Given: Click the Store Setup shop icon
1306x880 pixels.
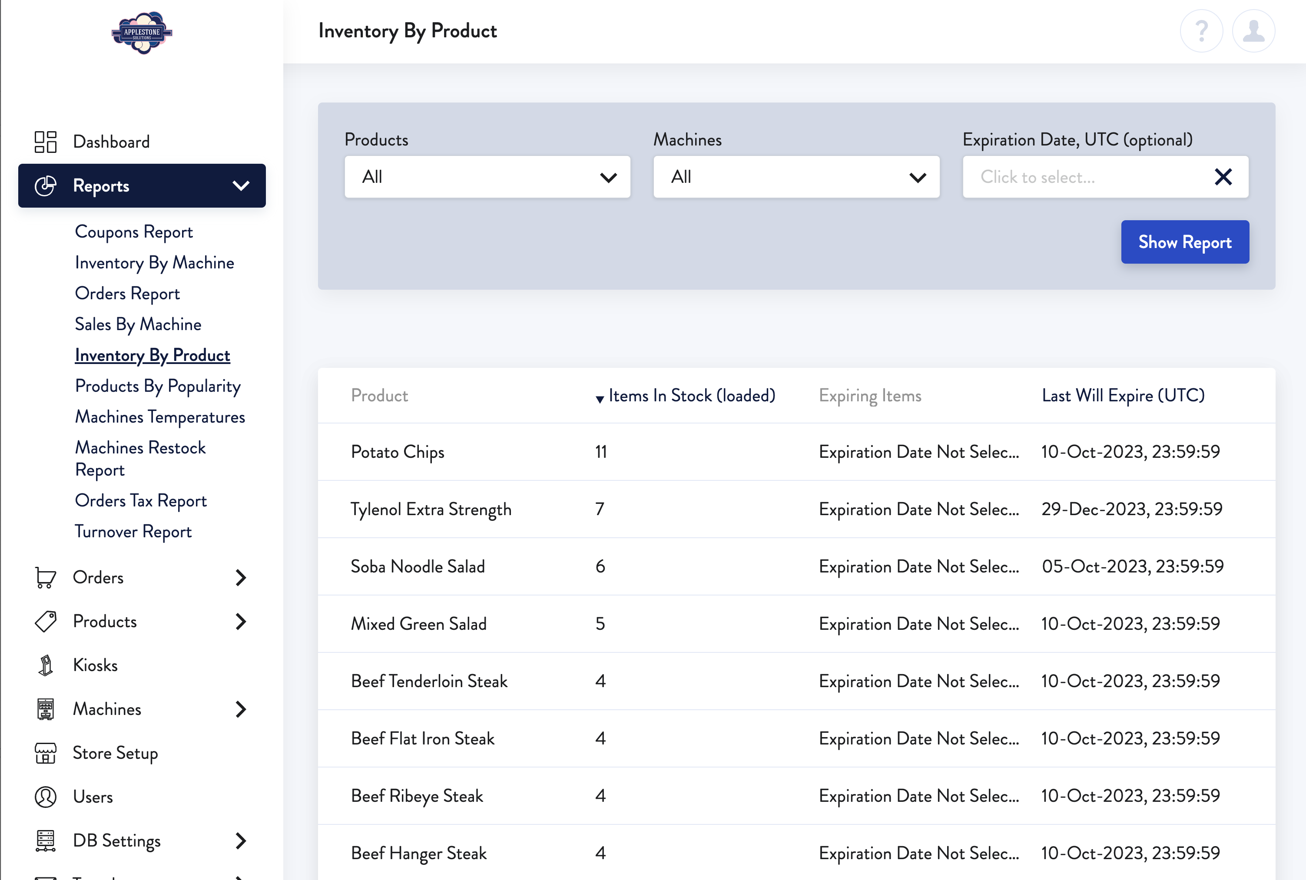Looking at the screenshot, I should (46, 753).
